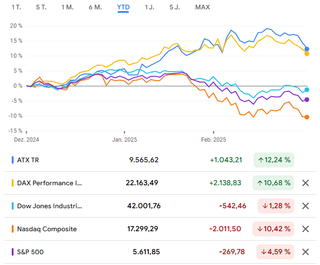Open the Nasdaq Composite row
Image resolution: width=320 pixels, height=265 pixels.
click(x=160, y=229)
